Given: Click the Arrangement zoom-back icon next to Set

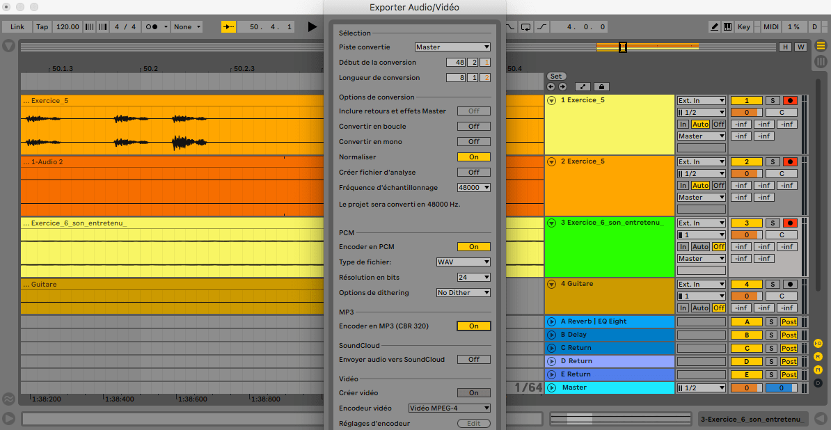Looking at the screenshot, I should tap(551, 86).
